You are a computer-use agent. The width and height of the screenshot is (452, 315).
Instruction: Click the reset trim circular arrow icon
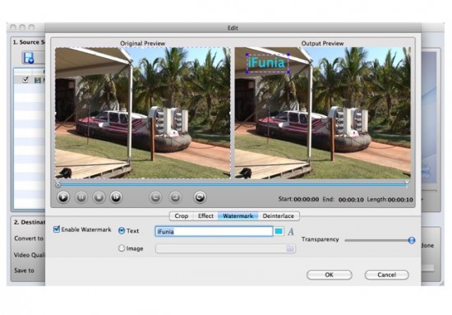click(200, 197)
